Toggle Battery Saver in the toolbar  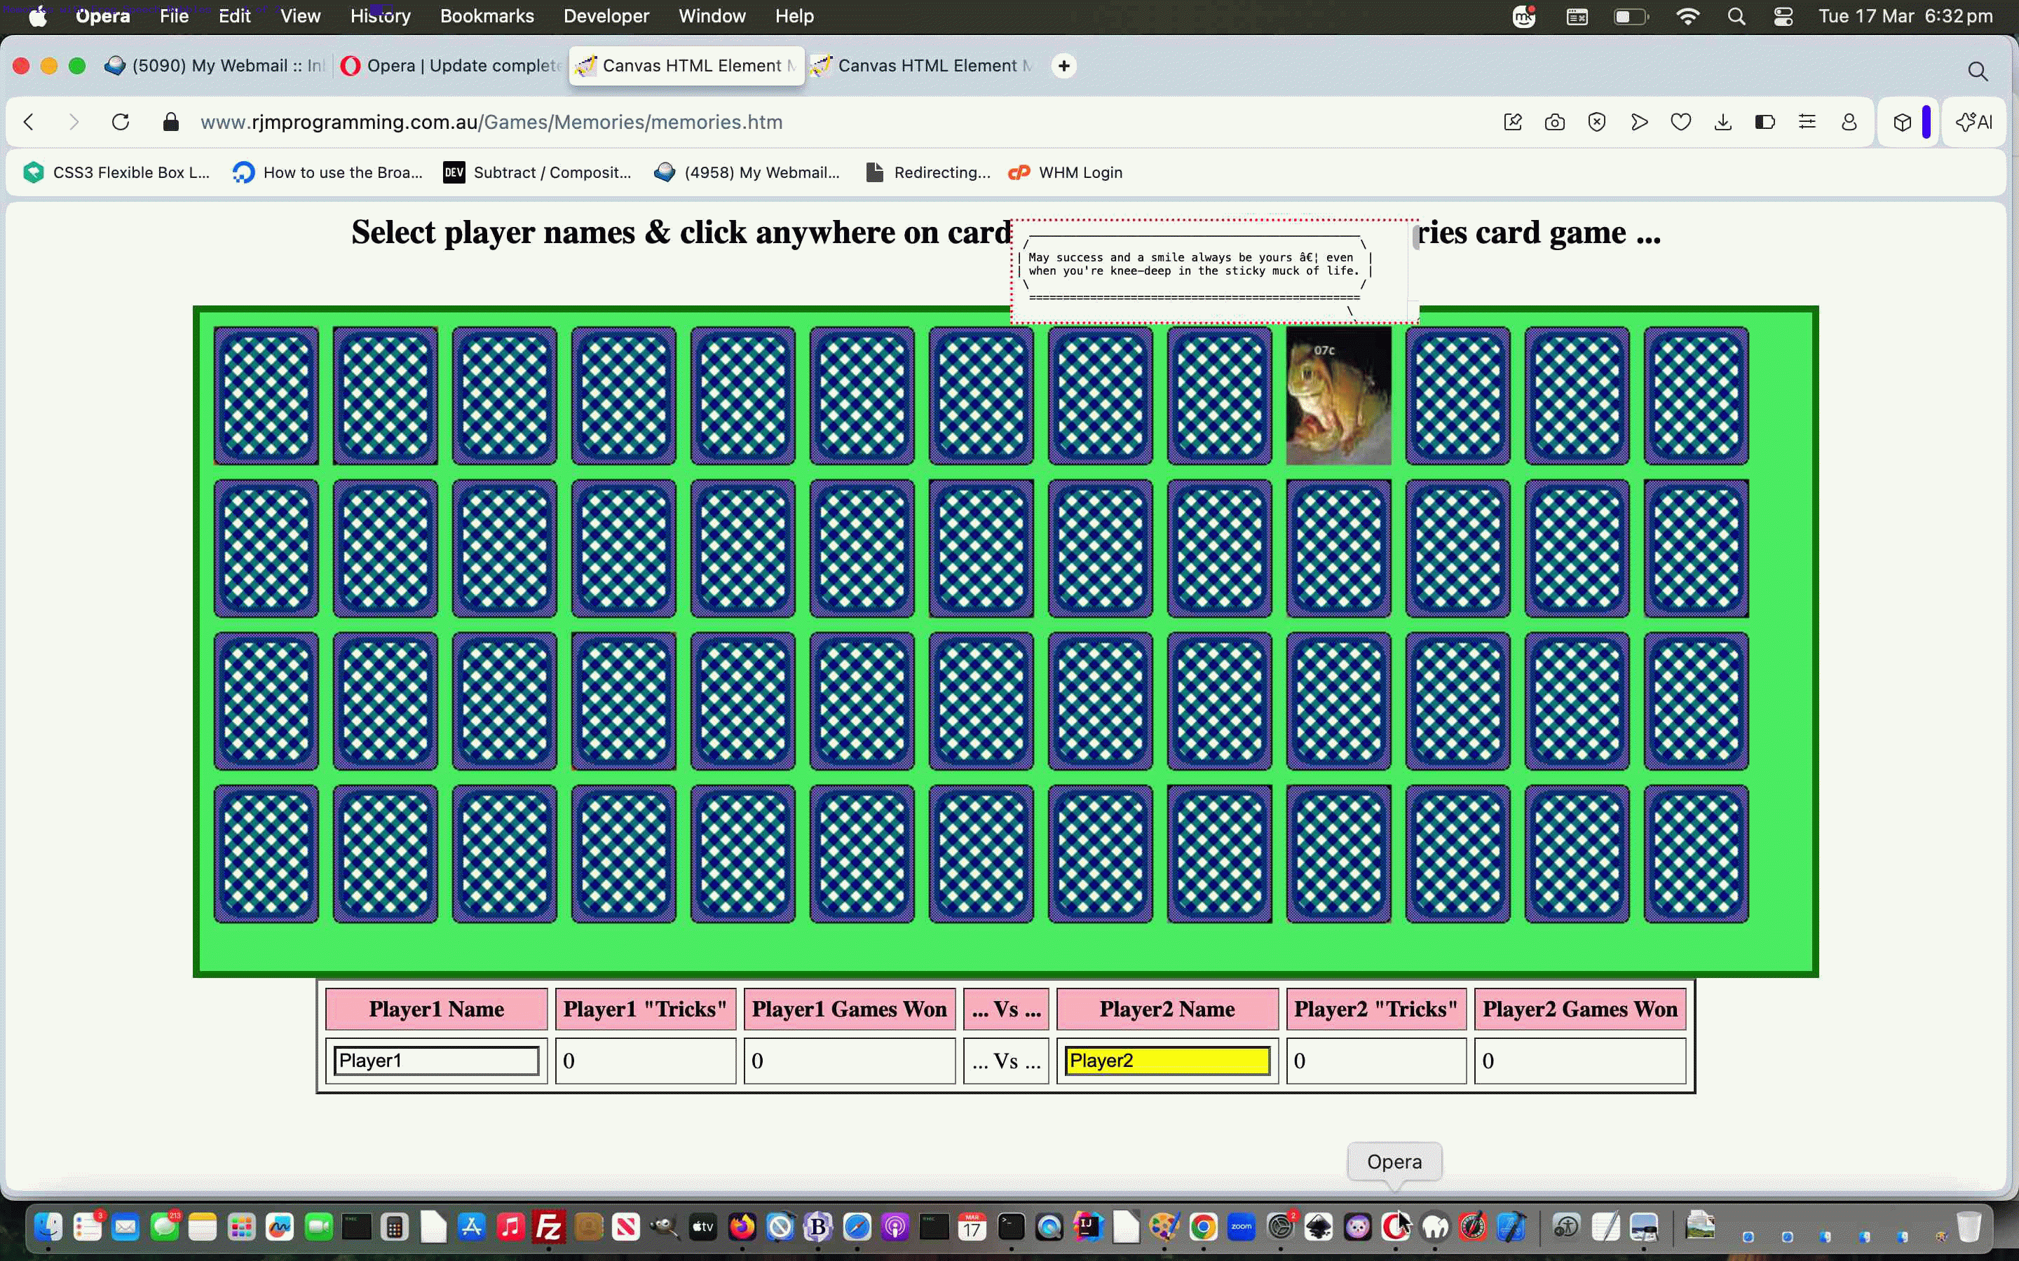[x=1764, y=122]
